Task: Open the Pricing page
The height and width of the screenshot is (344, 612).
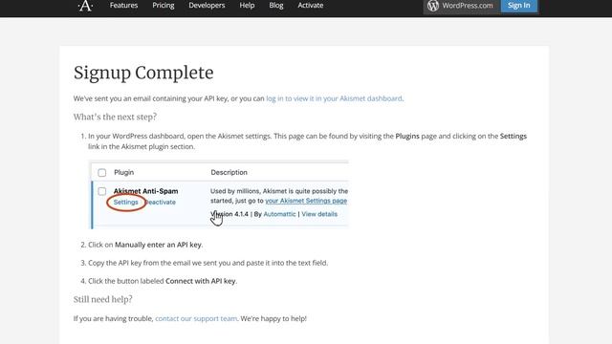Action: 164,6
